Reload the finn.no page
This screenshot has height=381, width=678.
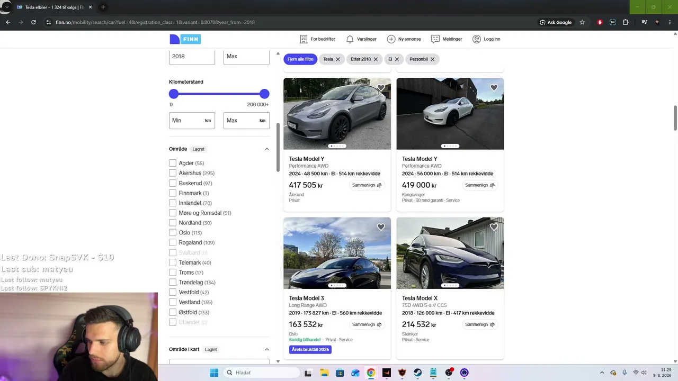click(33, 22)
